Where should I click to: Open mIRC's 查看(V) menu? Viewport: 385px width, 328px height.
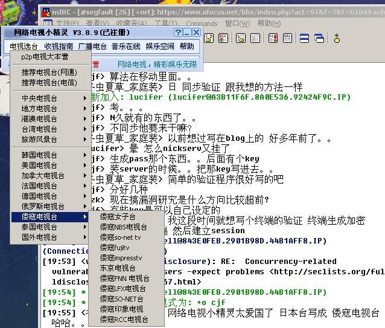[x=98, y=24]
